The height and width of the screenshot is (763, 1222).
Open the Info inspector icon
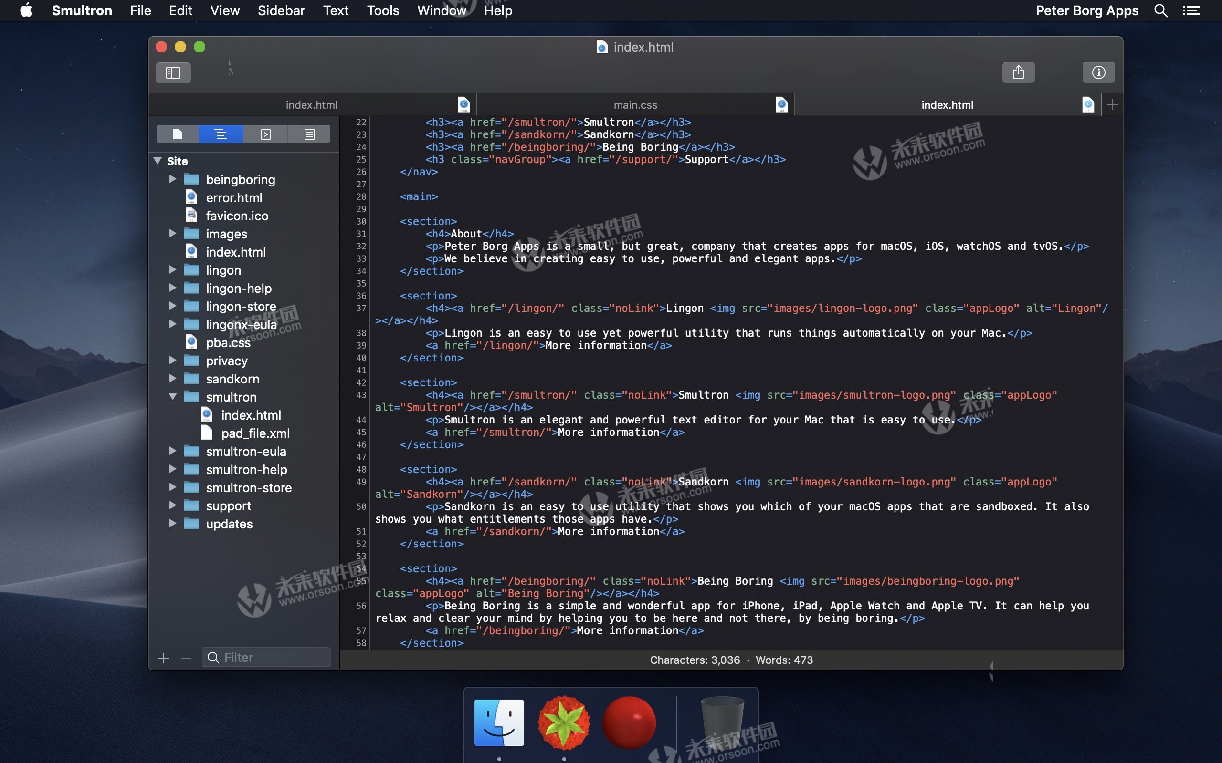point(1098,72)
